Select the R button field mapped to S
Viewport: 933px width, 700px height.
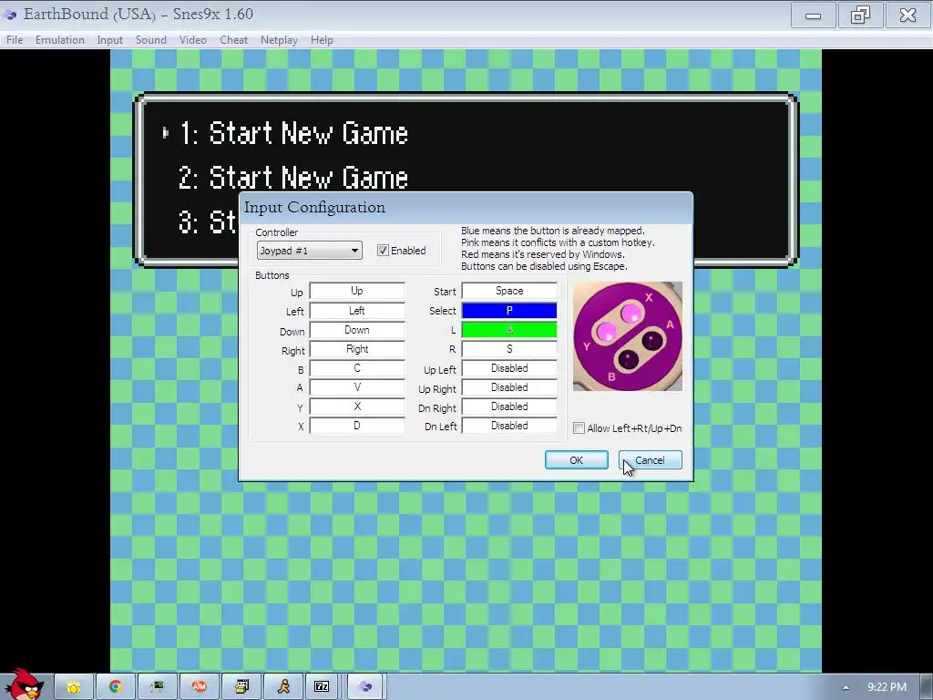509,349
